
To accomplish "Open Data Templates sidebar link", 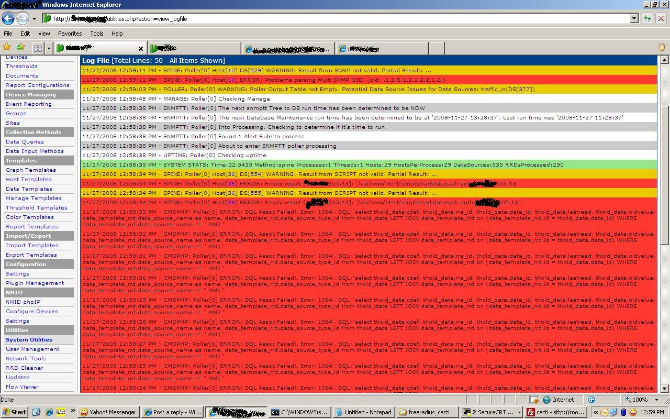I will pyautogui.click(x=29, y=189).
